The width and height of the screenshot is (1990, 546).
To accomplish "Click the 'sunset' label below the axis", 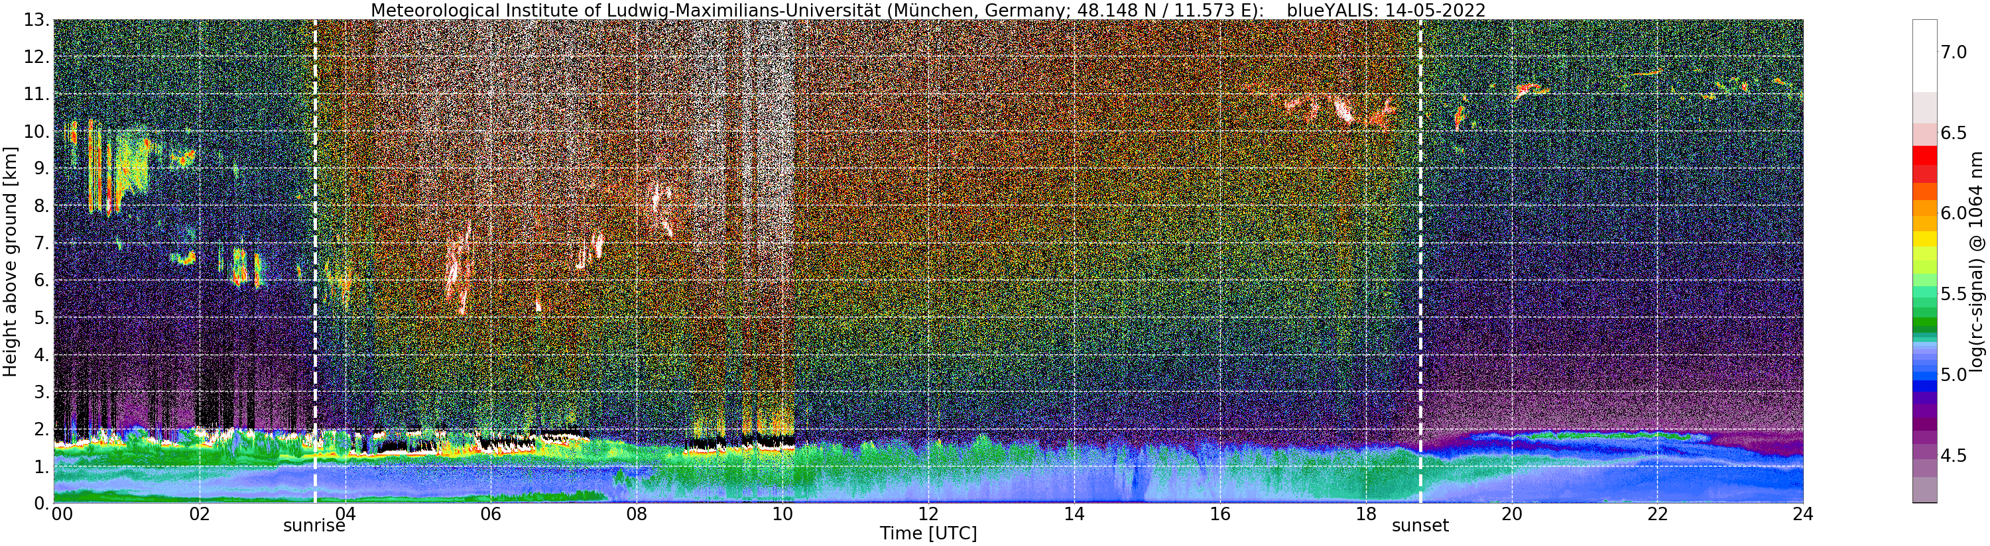I will (1420, 527).
